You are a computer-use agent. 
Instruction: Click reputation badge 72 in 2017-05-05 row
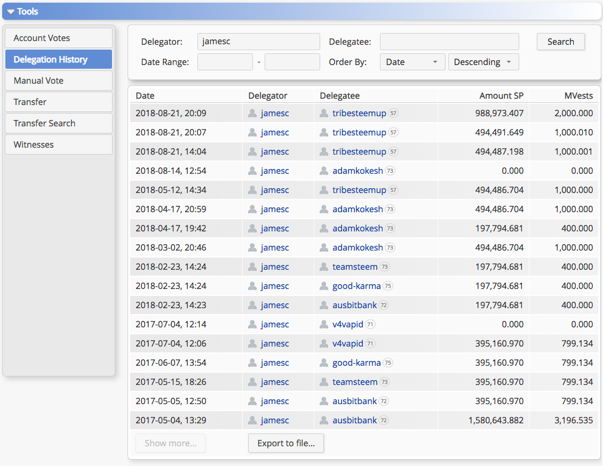coord(384,401)
